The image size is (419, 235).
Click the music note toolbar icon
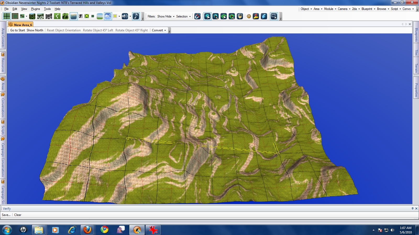pos(136,16)
